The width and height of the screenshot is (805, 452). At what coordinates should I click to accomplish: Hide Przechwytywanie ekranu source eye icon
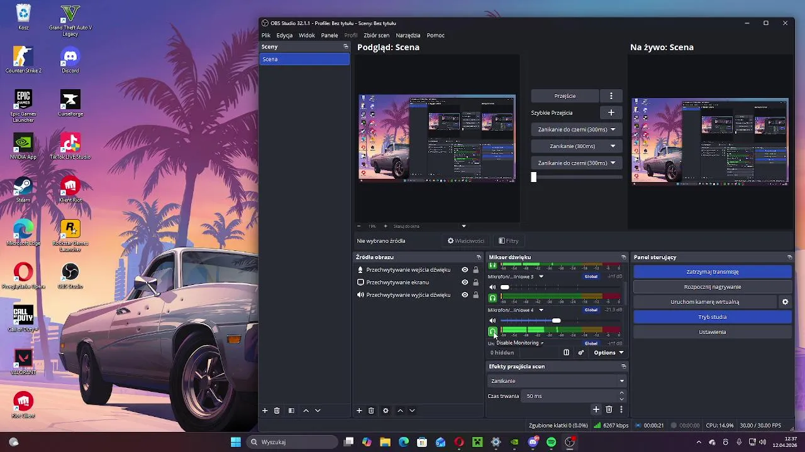point(465,282)
